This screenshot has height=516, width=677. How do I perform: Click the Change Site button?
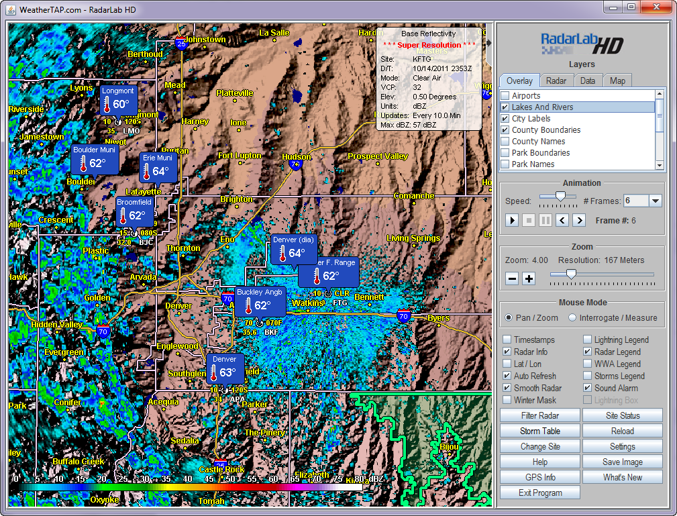[540, 446]
